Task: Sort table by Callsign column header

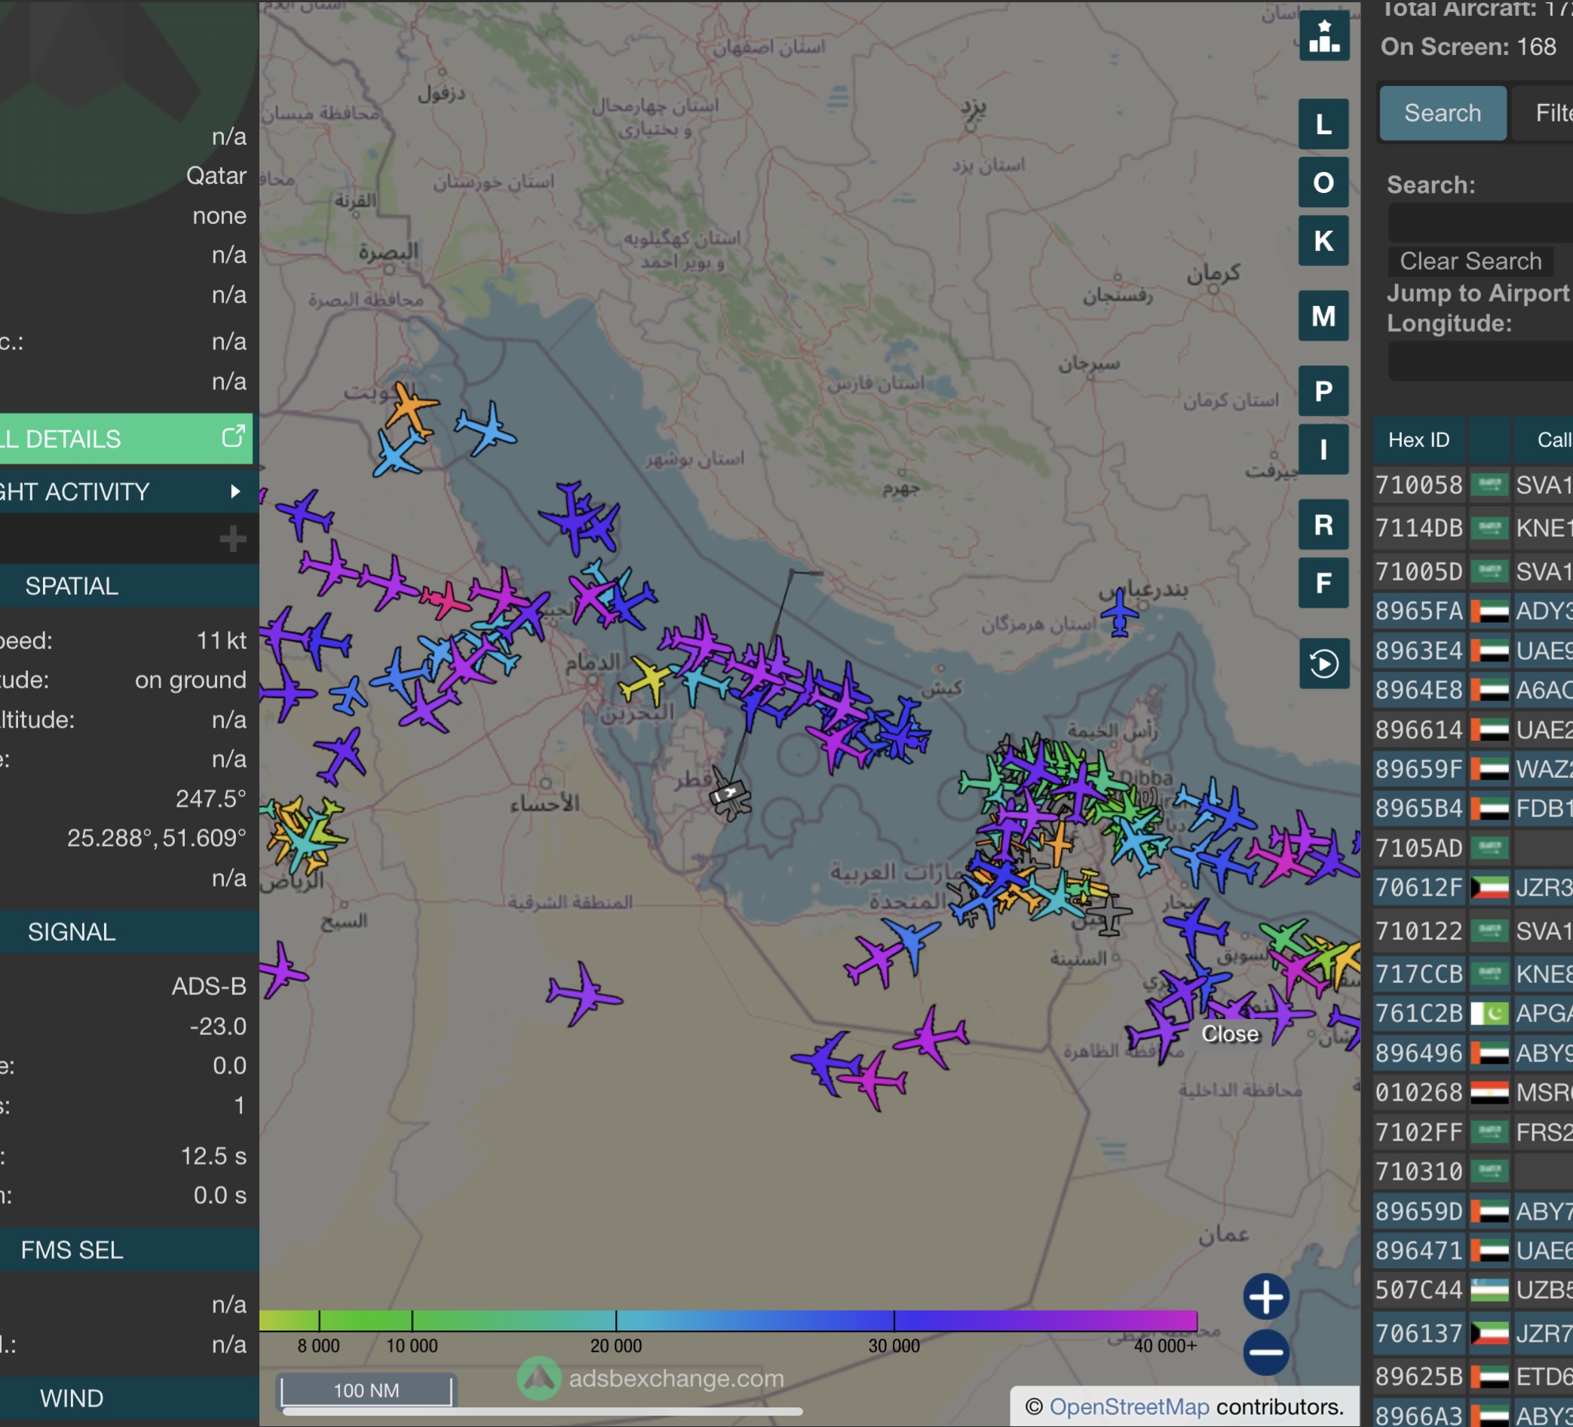Action: pos(1545,440)
